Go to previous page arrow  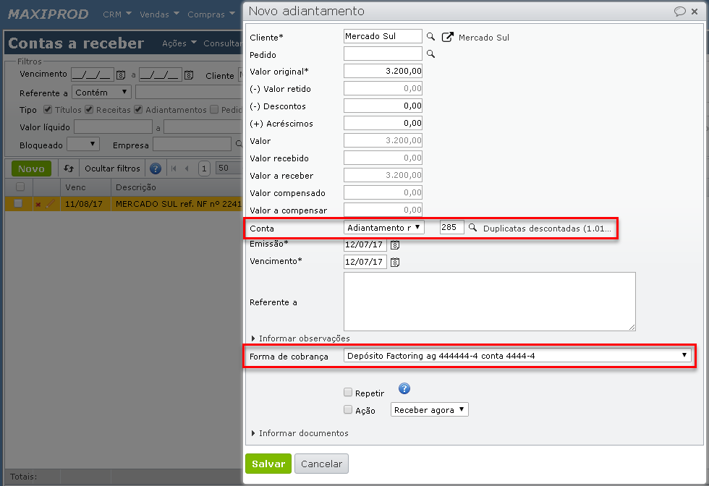(187, 169)
